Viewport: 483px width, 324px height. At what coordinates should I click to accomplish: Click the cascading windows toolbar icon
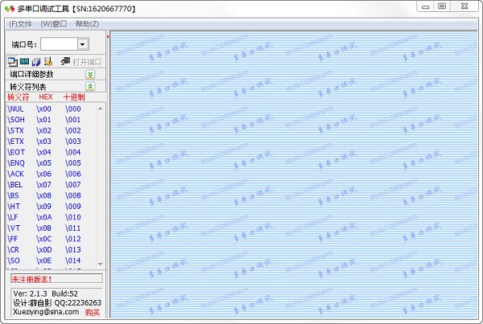(x=13, y=62)
